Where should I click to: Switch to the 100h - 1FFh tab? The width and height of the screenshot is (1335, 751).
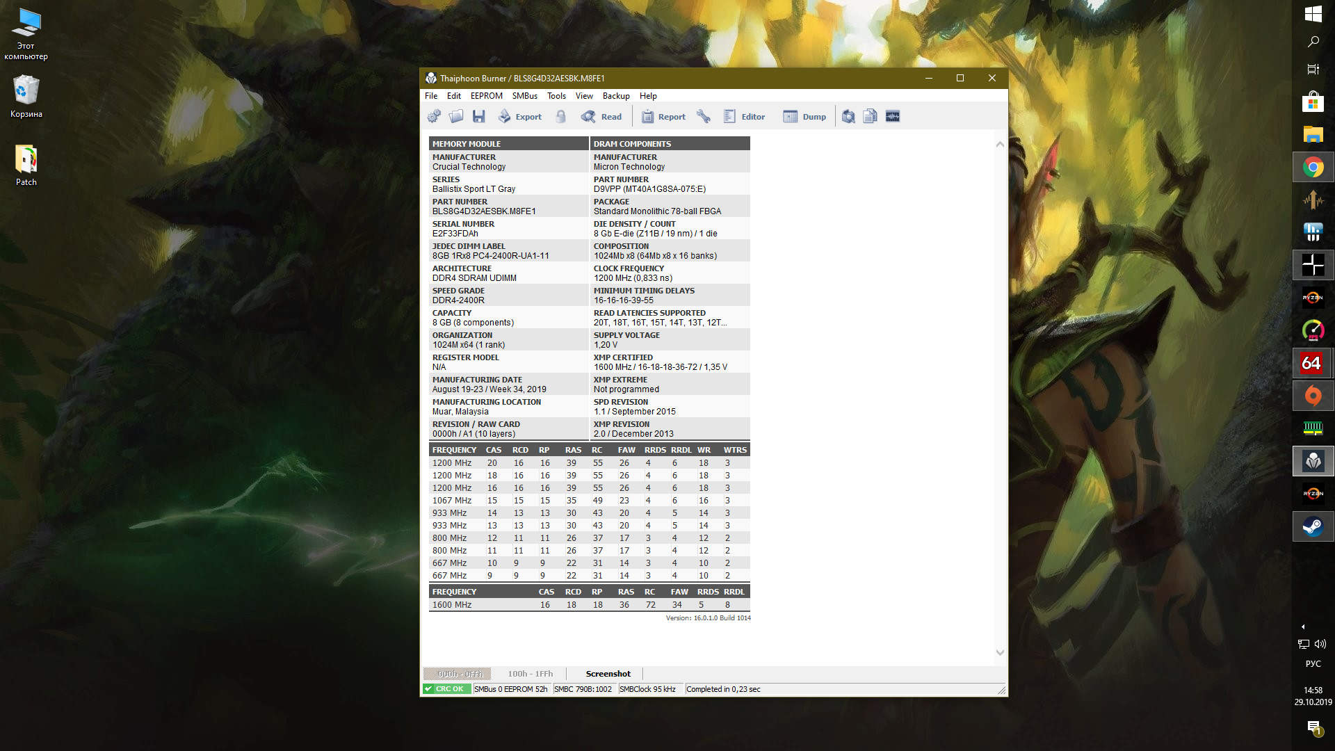pos(530,674)
